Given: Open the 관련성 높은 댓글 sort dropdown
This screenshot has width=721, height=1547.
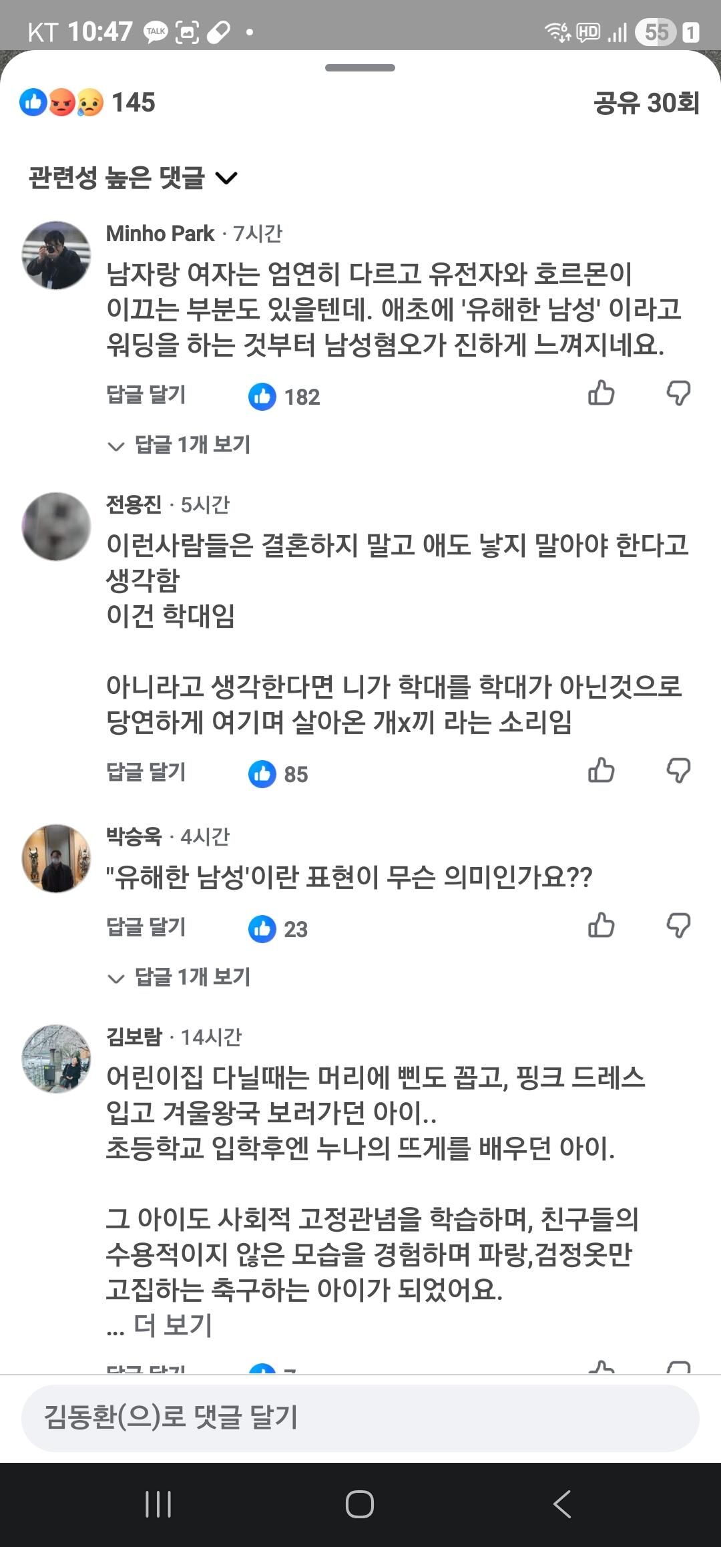Looking at the screenshot, I should coord(133,178).
